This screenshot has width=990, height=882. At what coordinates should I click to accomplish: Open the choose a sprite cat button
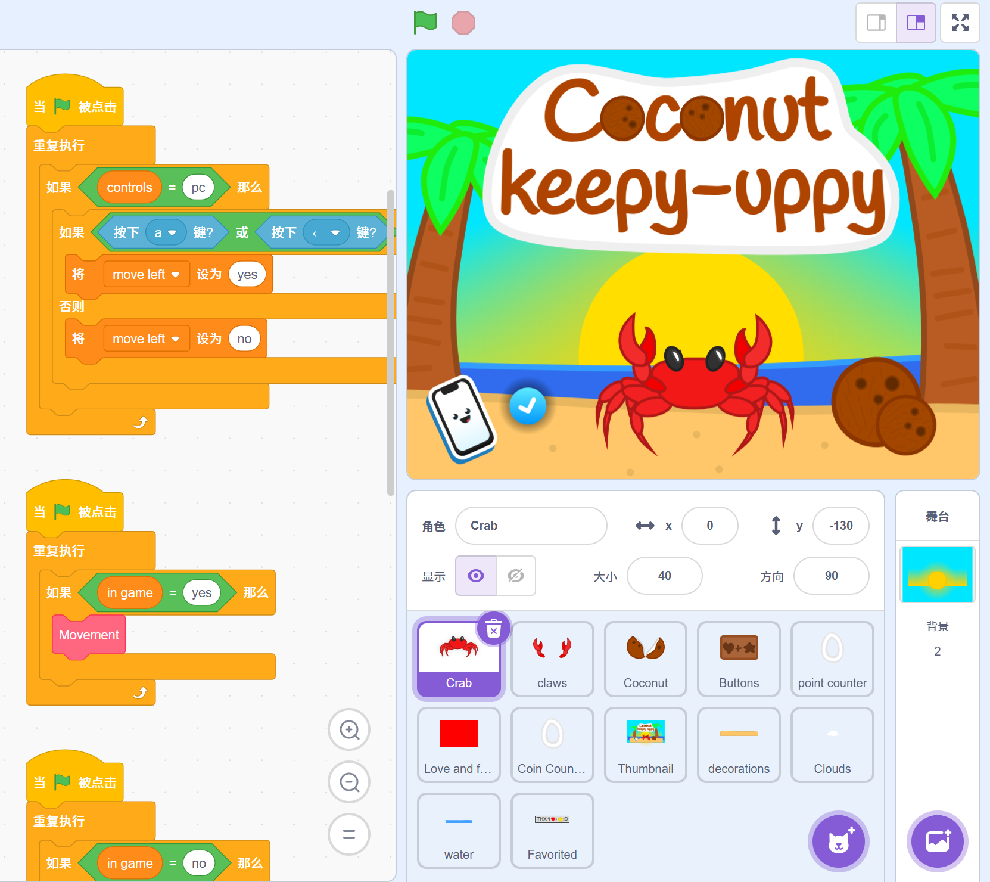(839, 841)
